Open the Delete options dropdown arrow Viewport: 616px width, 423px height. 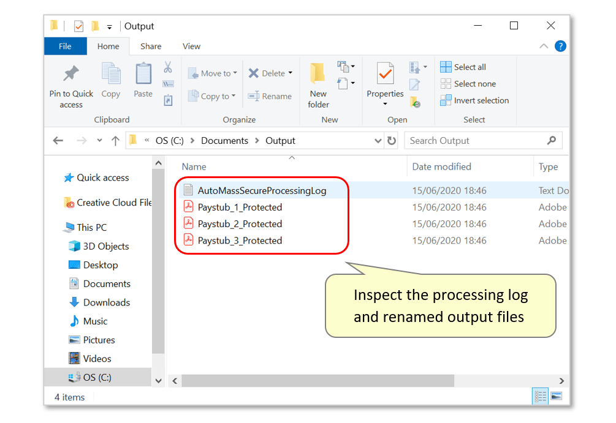tap(291, 73)
